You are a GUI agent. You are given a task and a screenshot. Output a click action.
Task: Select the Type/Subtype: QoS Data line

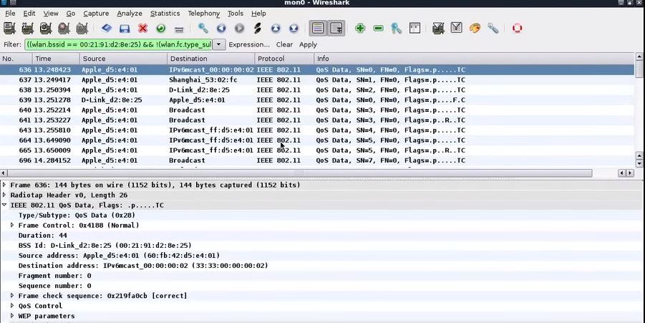(77, 215)
